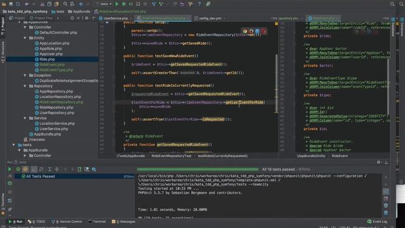Click the Save All toolbar icon

(11, 4)
